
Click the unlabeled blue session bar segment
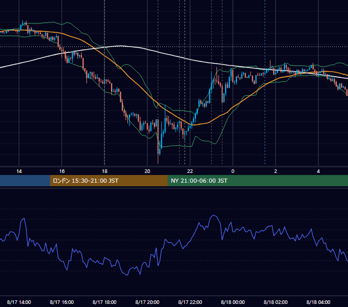[x=25, y=181]
